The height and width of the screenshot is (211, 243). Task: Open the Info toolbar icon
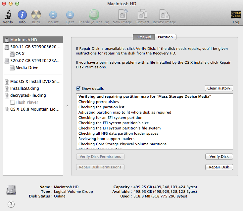point(22,15)
